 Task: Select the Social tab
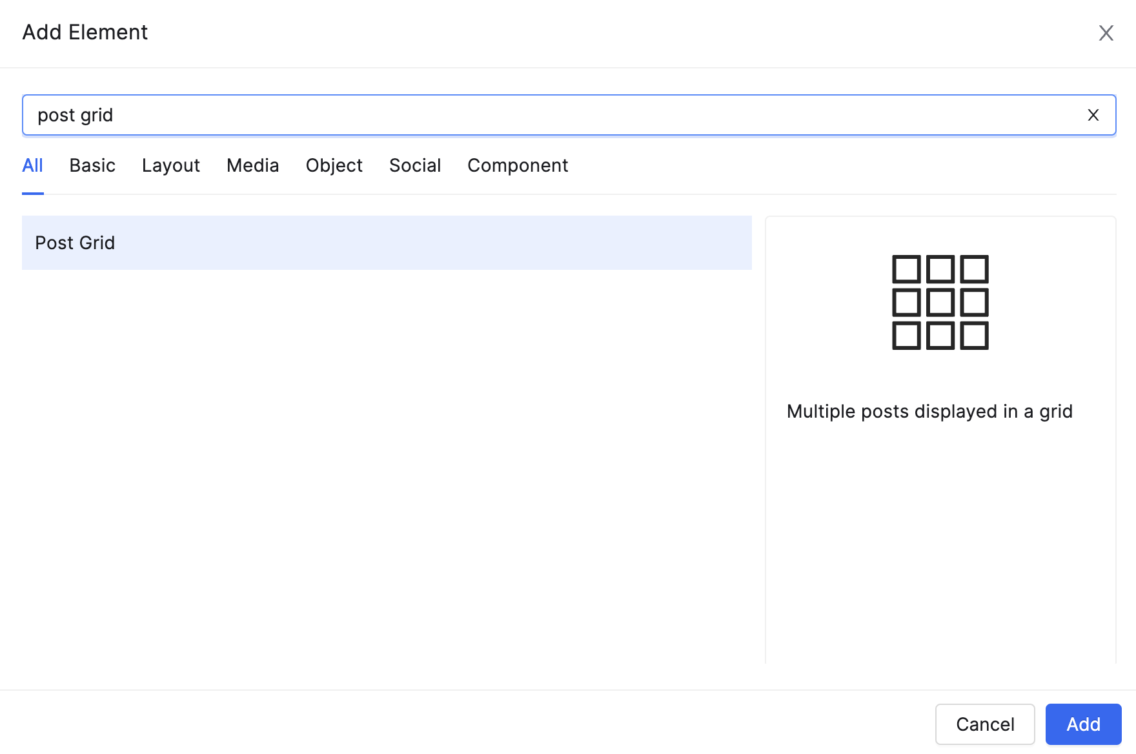[415, 166]
